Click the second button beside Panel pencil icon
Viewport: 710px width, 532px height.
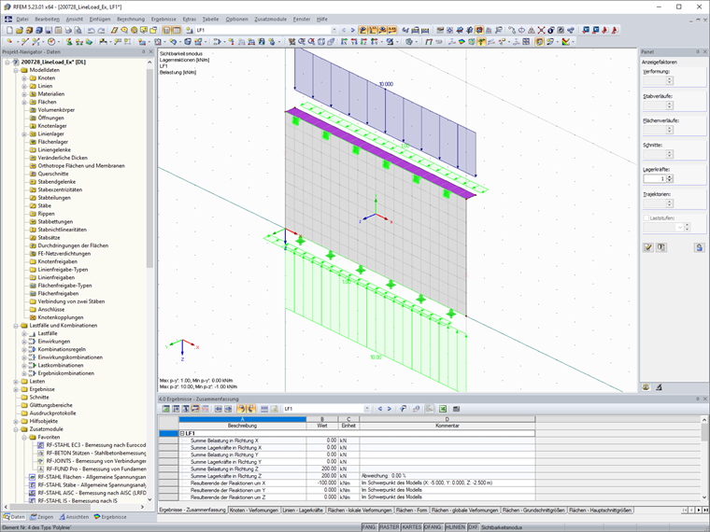click(661, 247)
